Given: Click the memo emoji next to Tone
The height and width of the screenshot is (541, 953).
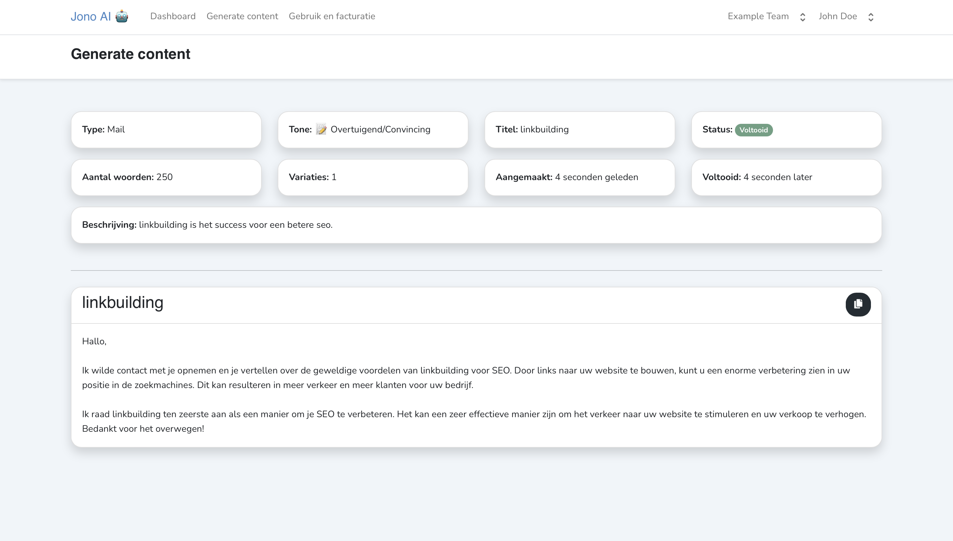Looking at the screenshot, I should 321,129.
